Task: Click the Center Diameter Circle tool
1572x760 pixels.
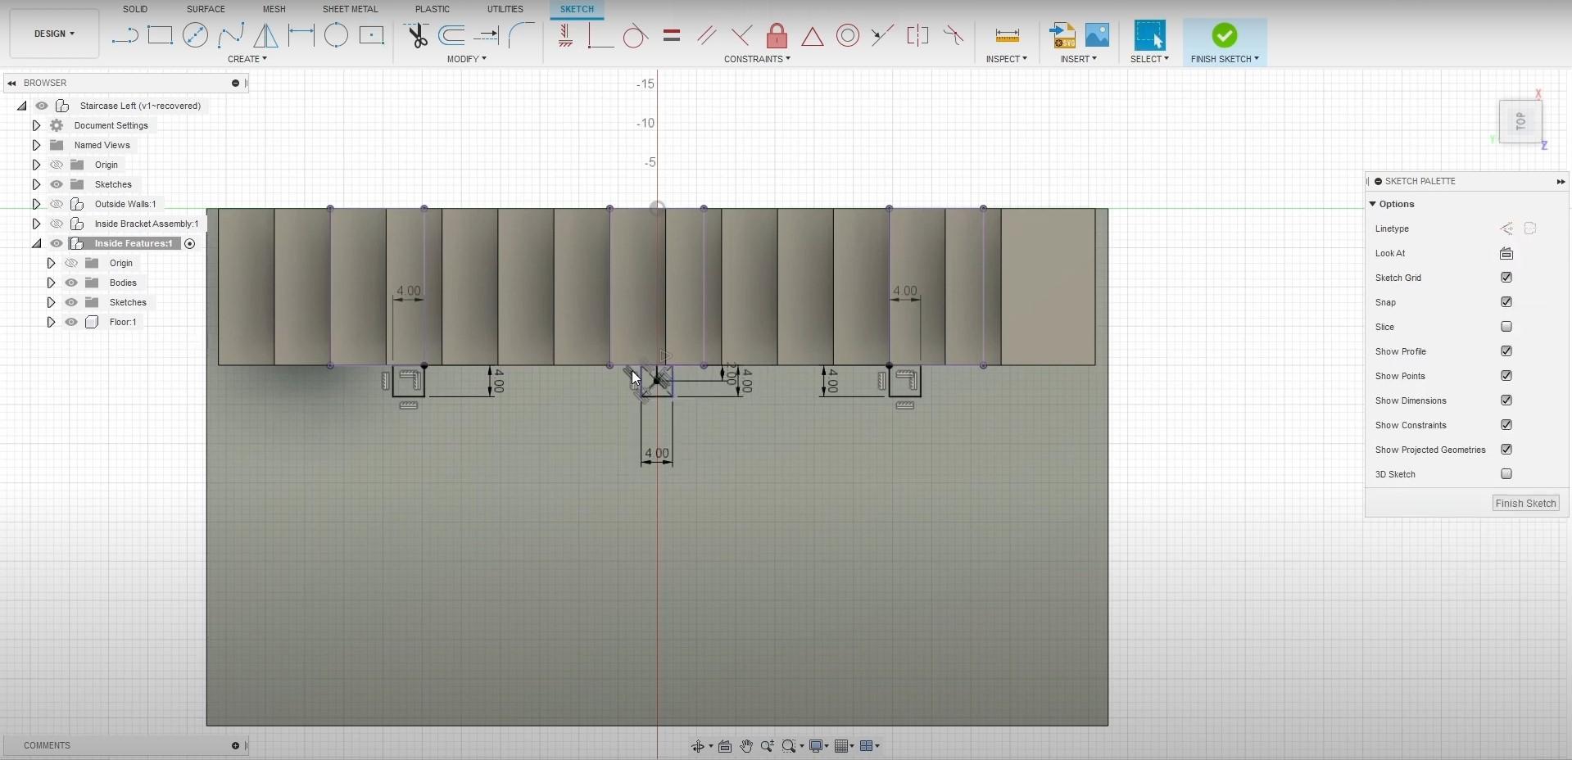Action: click(x=195, y=35)
